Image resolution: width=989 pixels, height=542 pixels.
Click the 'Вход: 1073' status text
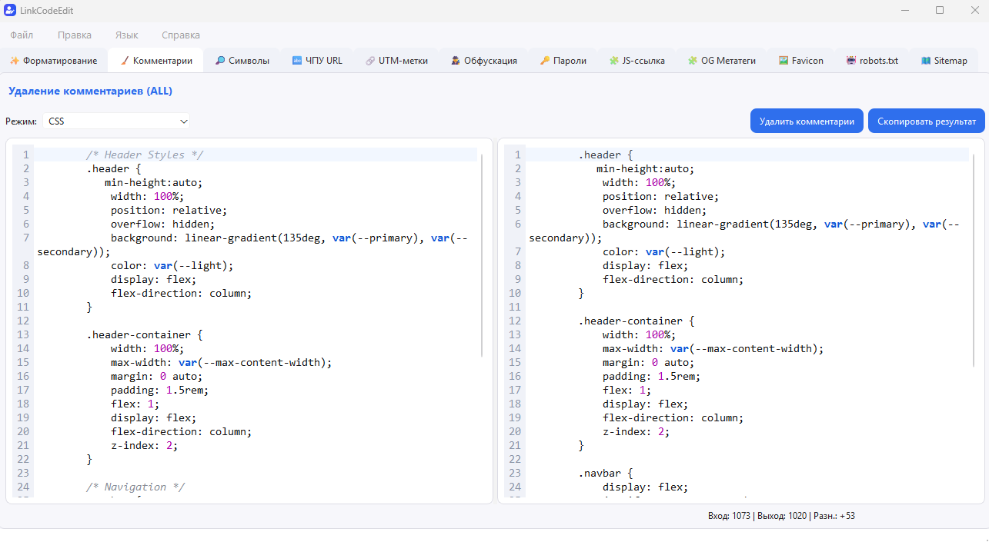pos(729,516)
